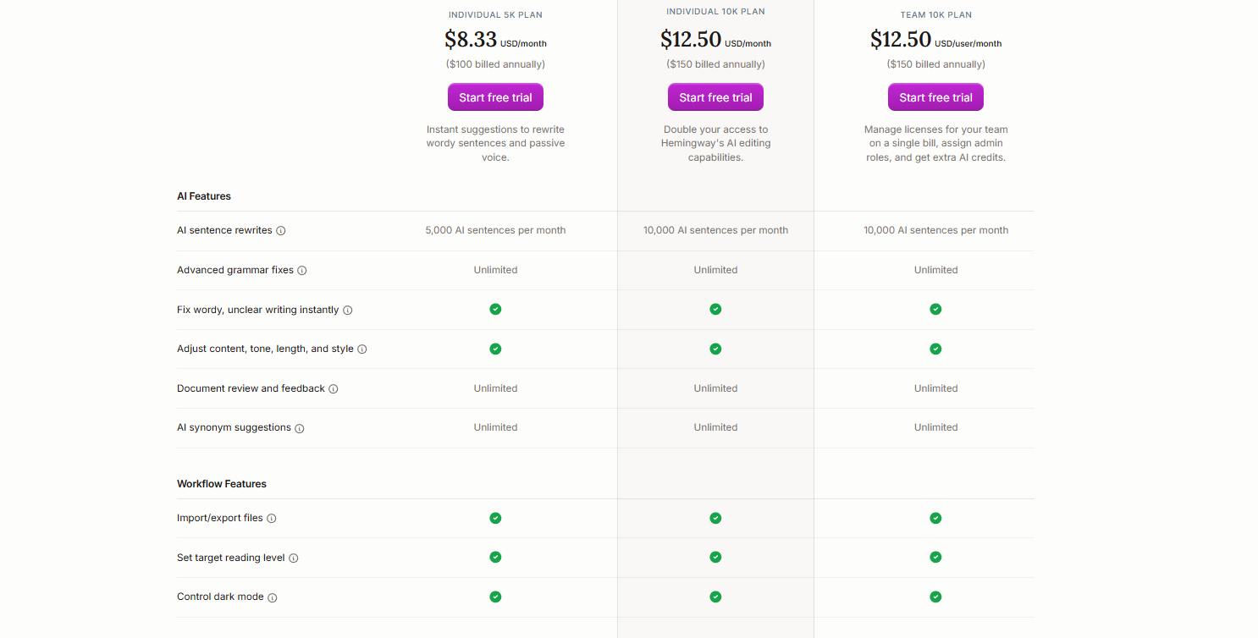Click Team 10K Unlimited for Advanced grammar fixes
Screen dimensions: 1258x638
[935, 270]
